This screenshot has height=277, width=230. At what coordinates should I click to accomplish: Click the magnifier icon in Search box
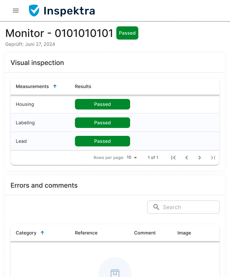(156, 207)
